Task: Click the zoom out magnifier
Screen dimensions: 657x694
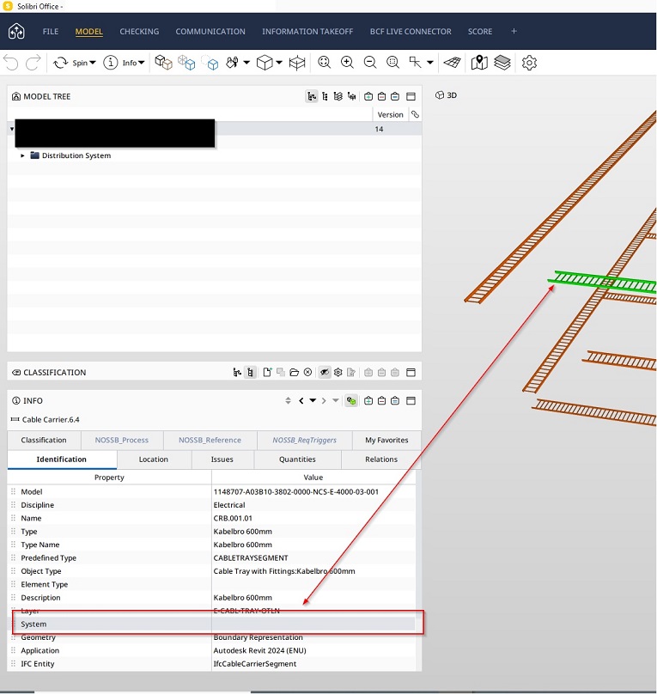Action: pos(370,63)
